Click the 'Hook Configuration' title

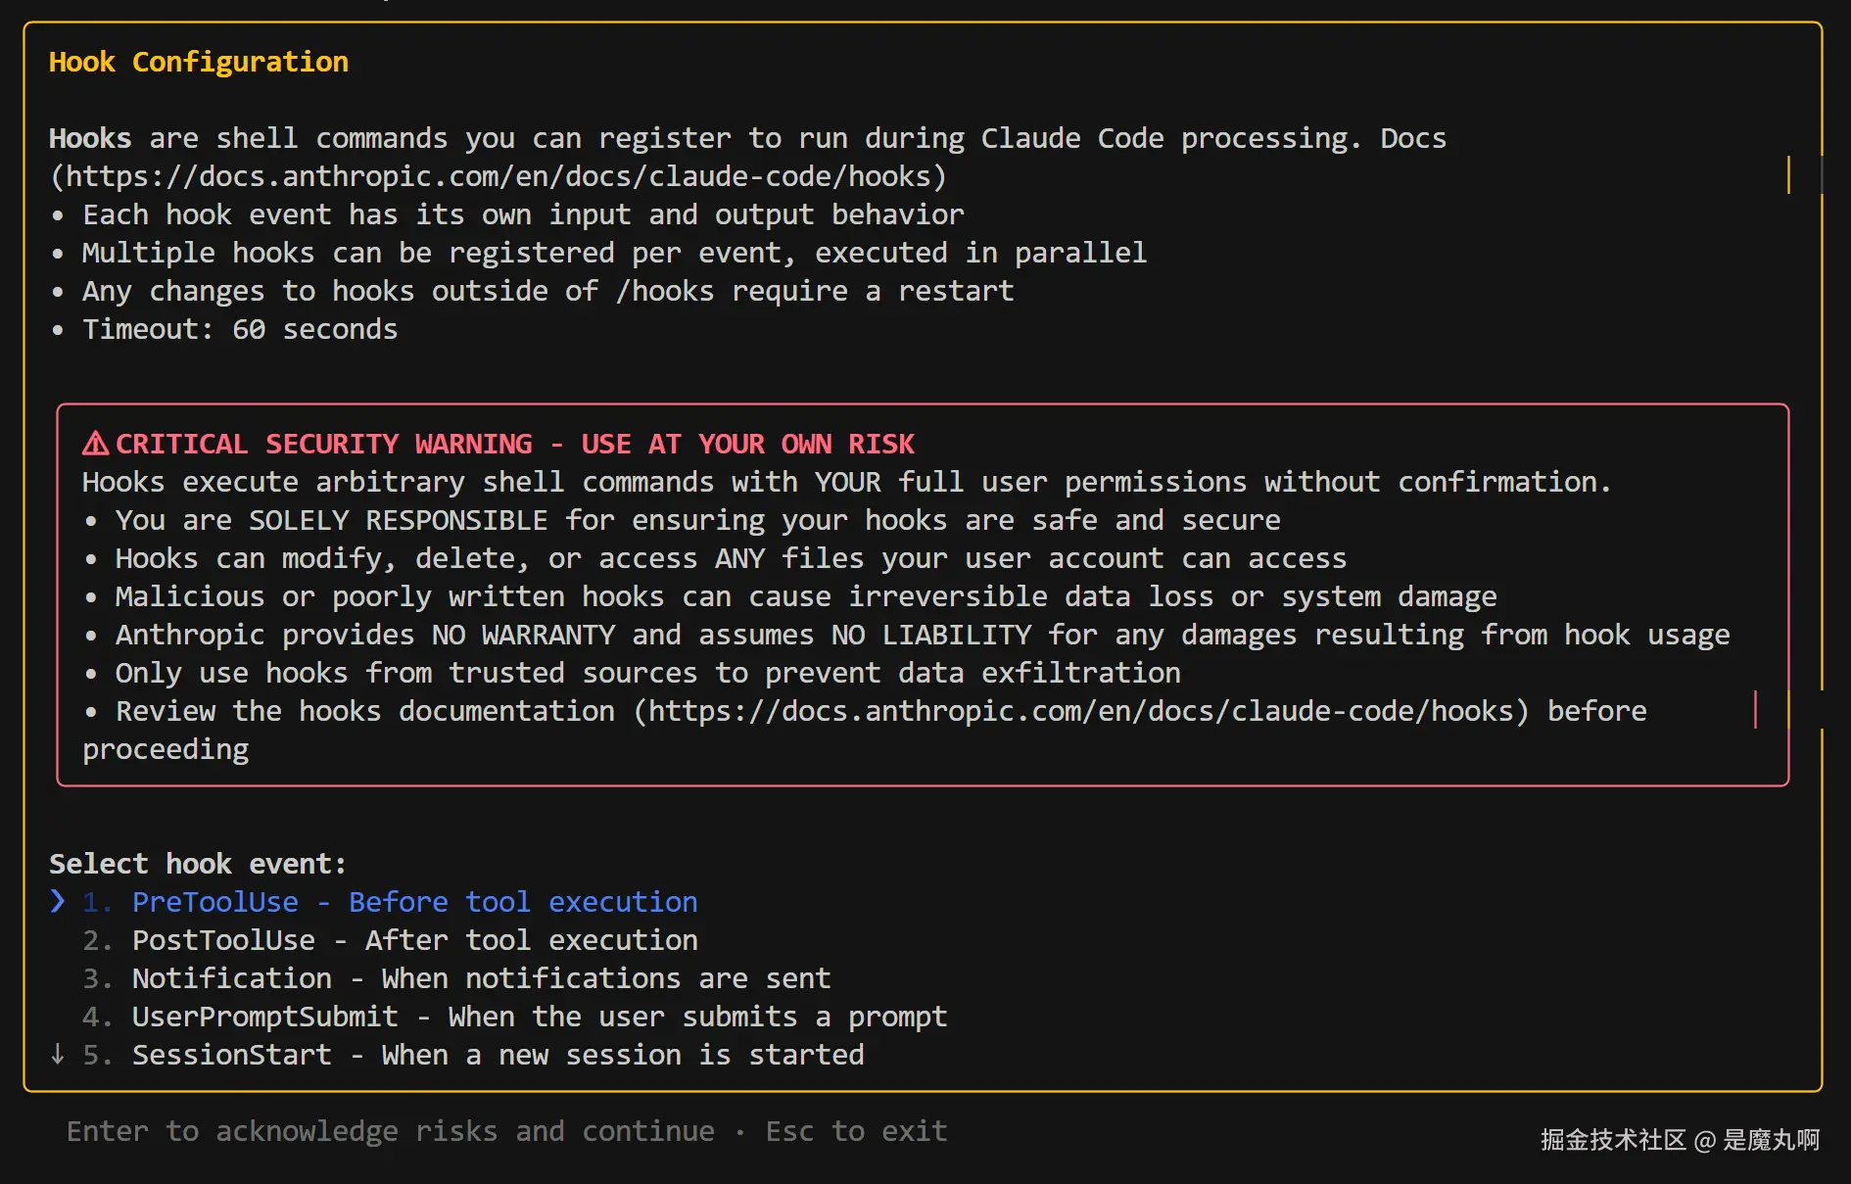tap(199, 62)
